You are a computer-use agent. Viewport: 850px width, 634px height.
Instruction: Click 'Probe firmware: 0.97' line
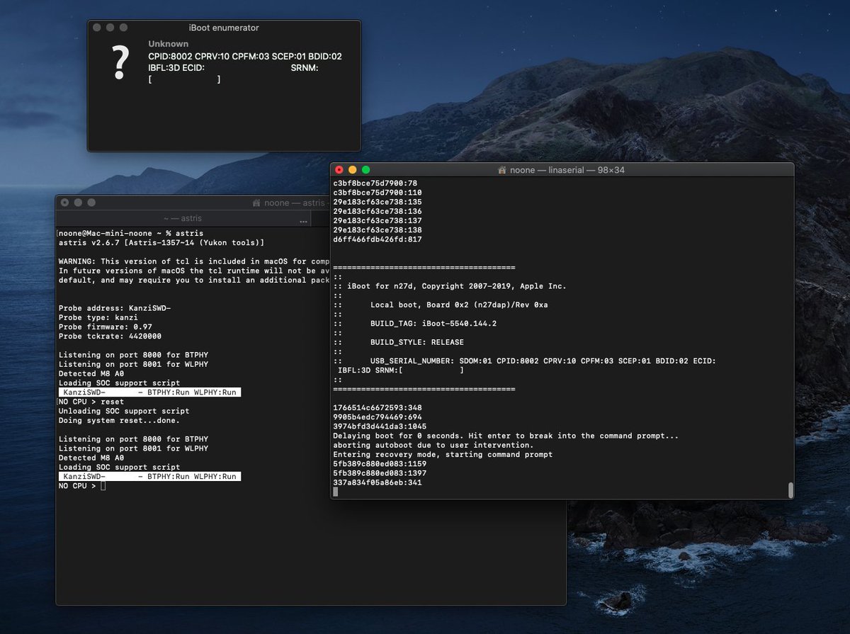106,327
